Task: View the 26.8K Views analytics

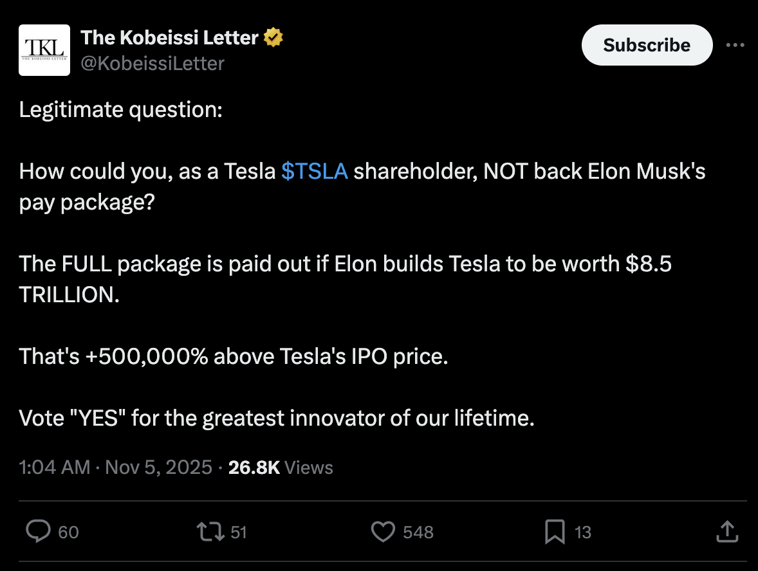Action: click(281, 467)
